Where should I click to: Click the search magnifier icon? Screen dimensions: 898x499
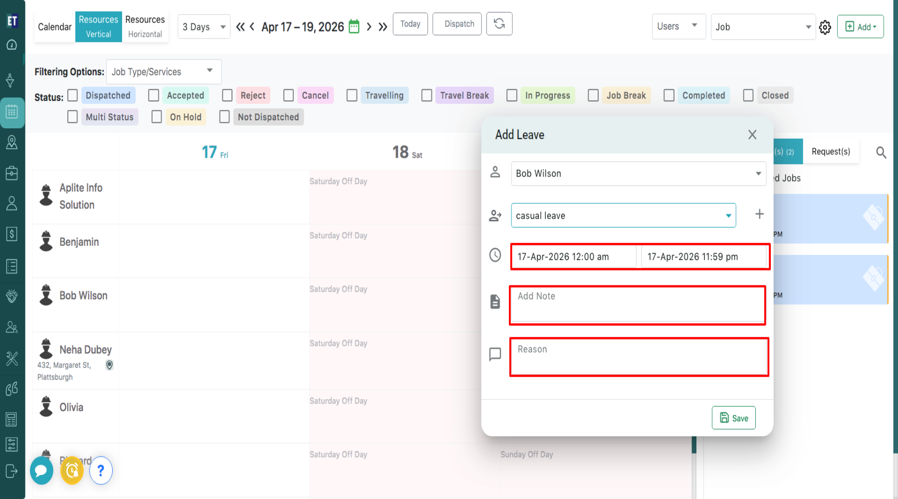coord(881,153)
